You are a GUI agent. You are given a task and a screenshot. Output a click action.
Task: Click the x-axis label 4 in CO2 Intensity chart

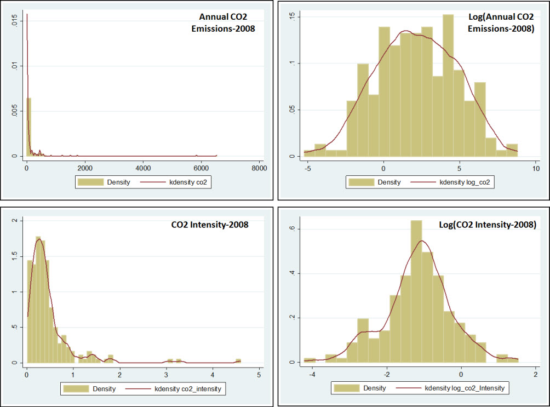(213, 375)
